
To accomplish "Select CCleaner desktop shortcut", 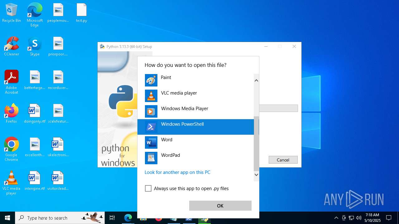I will (x=12, y=47).
